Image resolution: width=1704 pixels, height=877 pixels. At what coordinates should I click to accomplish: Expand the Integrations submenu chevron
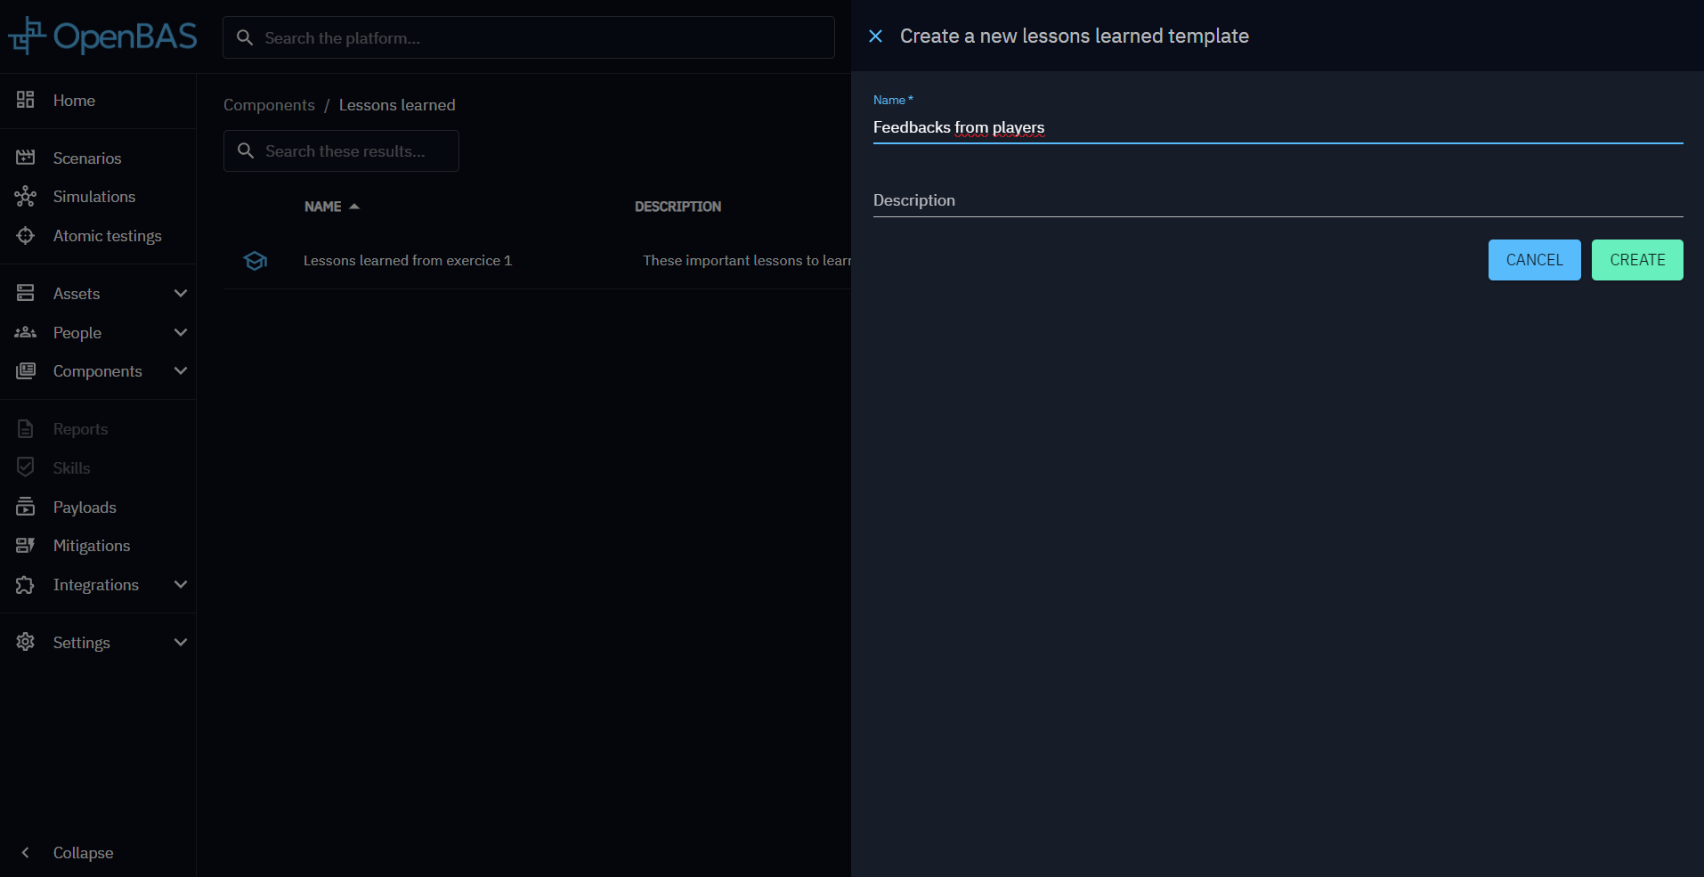pos(181,585)
